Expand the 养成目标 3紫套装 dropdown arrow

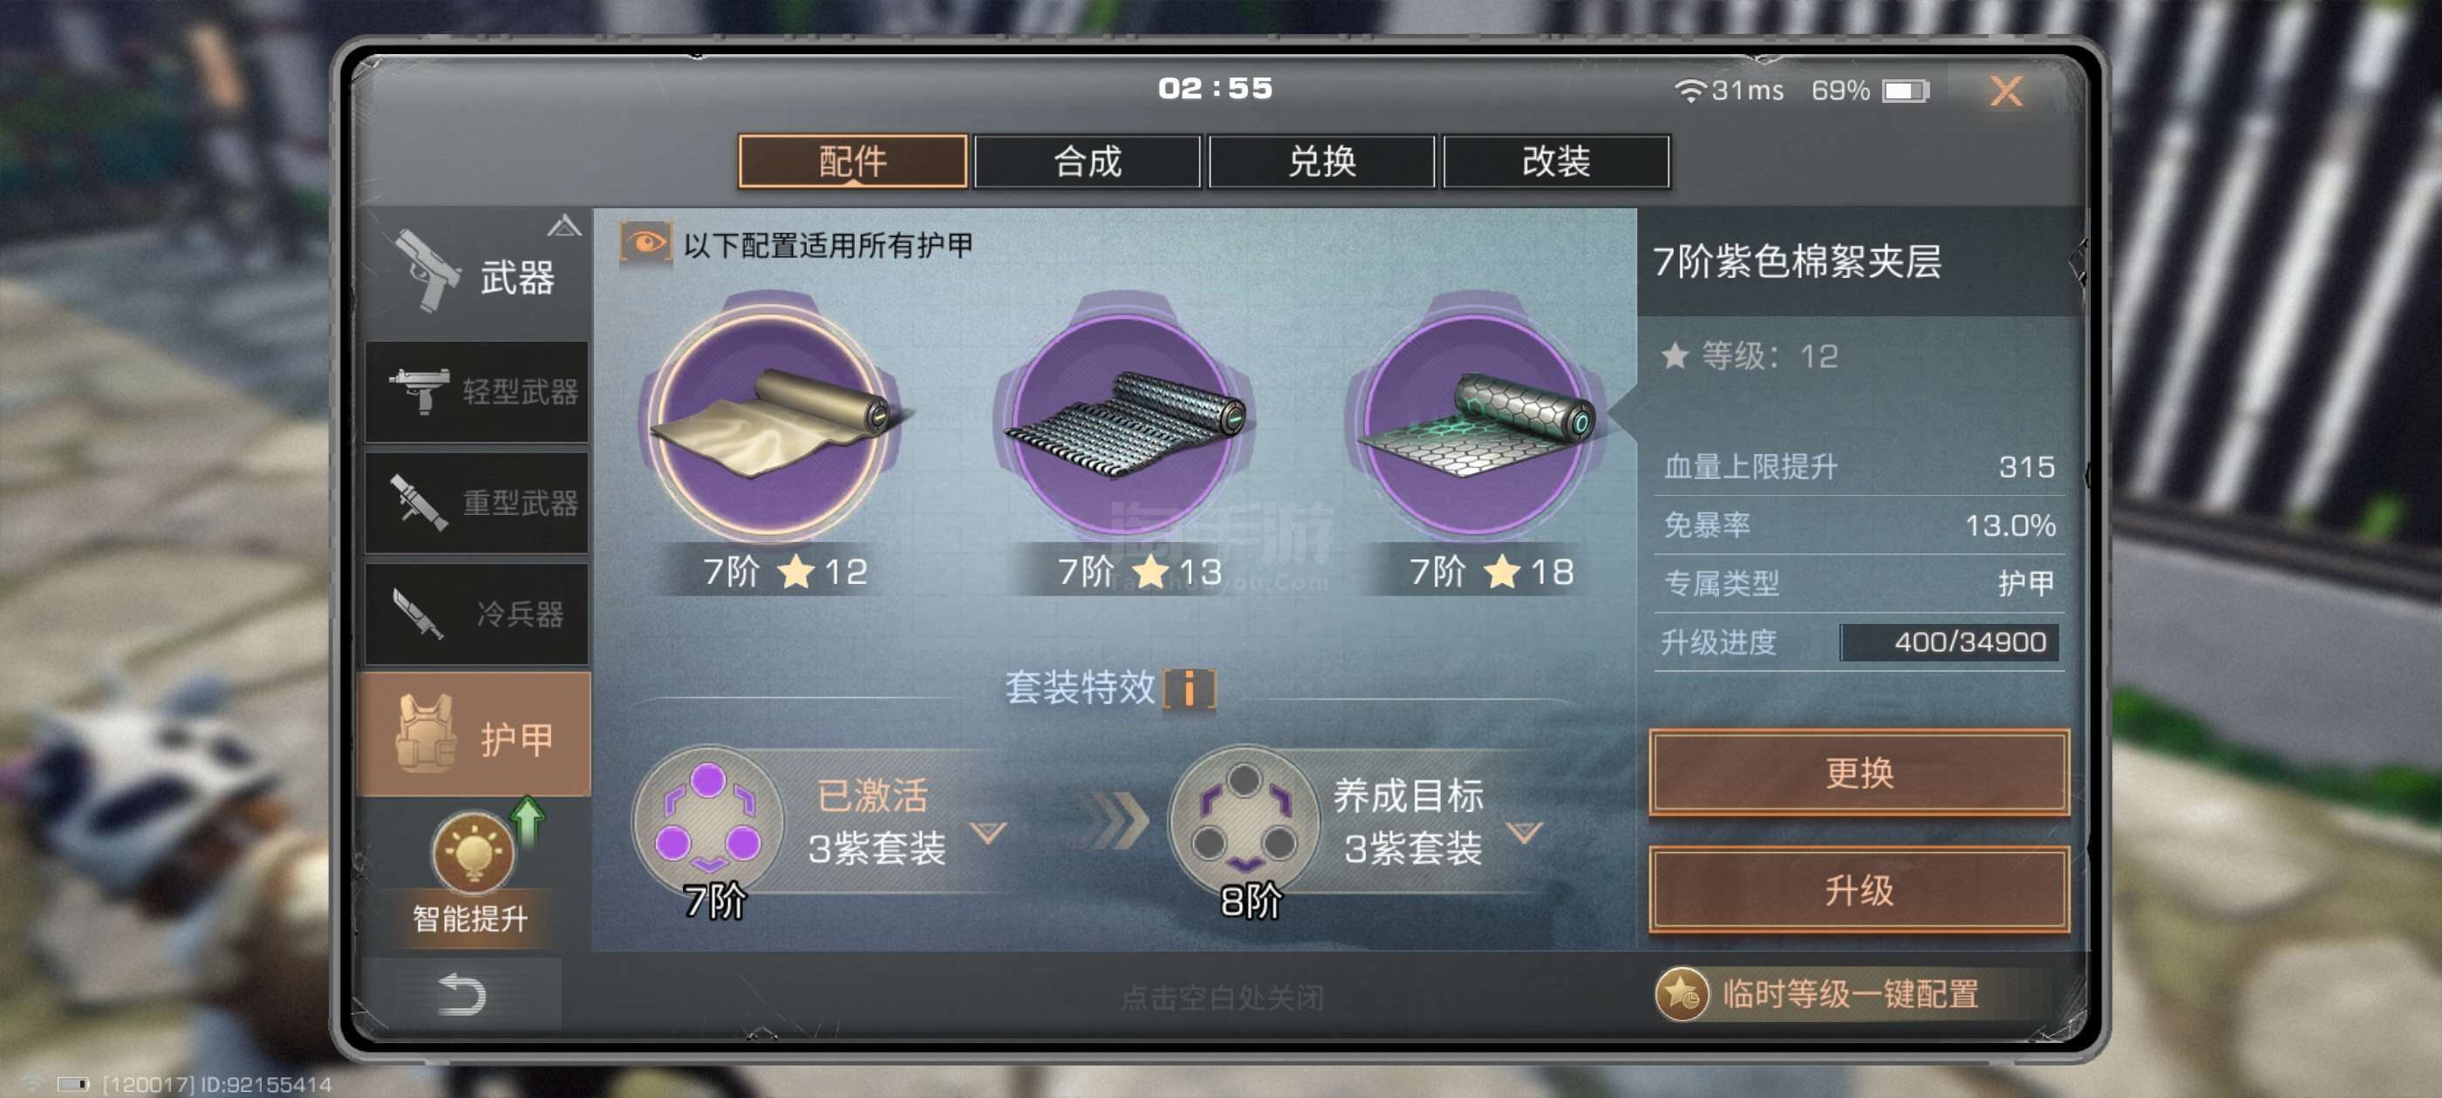coord(1524,833)
